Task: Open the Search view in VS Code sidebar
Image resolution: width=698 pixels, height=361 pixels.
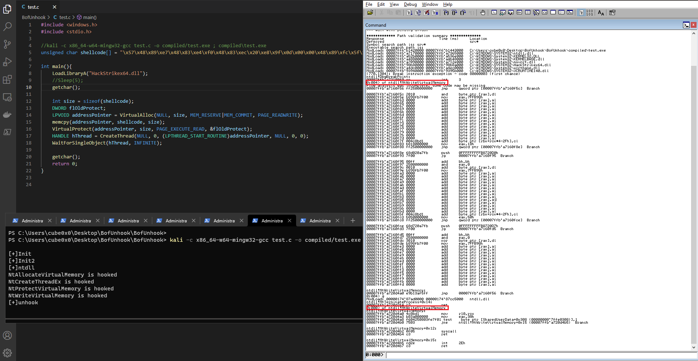Action: pos(7,26)
